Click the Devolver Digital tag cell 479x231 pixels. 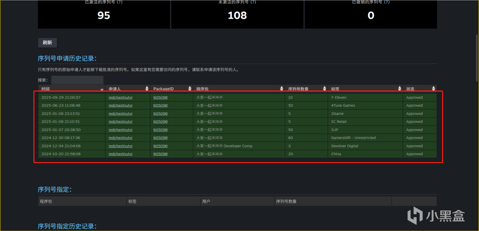pyautogui.click(x=365, y=146)
